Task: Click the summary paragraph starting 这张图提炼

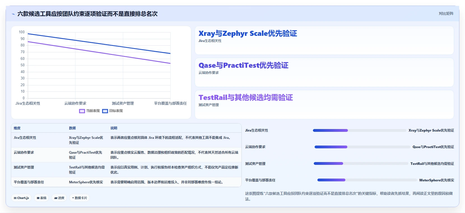Action: (349, 196)
